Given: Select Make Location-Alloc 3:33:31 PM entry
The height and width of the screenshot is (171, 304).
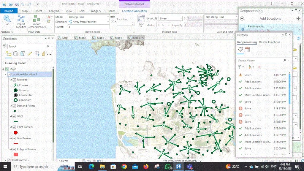Looking at the screenshot, I should (263, 95).
